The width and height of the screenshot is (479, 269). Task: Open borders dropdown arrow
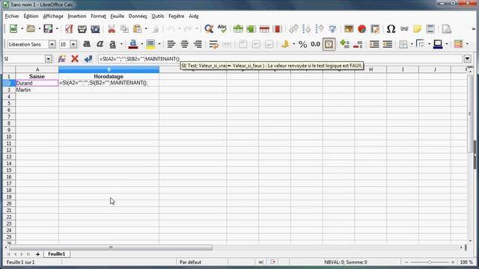coord(412,44)
